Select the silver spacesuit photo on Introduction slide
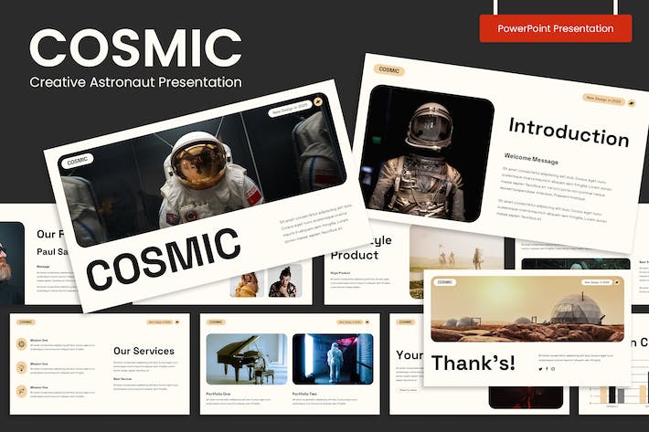The height and width of the screenshot is (432, 649). 426,153
